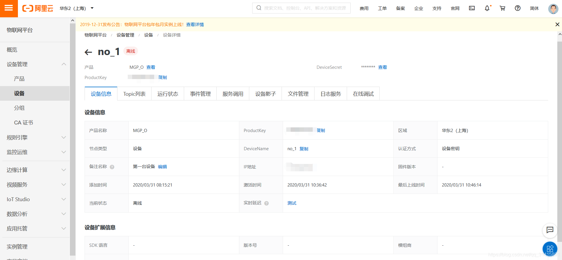Switch to the 服务调用 tab
Image resolution: width=562 pixels, height=260 pixels.
(233, 94)
